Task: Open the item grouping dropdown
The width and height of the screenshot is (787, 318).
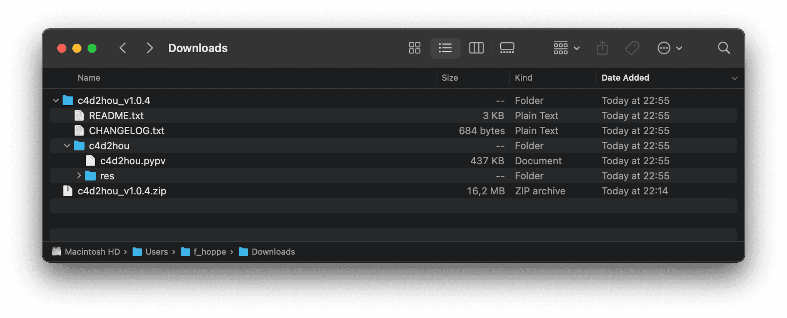Action: click(566, 48)
